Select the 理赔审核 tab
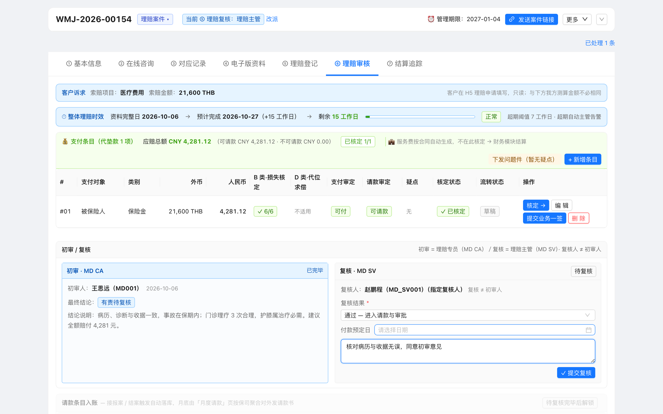The image size is (663, 414). click(352, 63)
